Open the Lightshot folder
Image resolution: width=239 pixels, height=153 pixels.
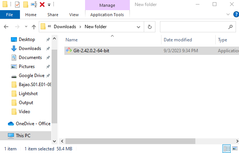[28, 94]
